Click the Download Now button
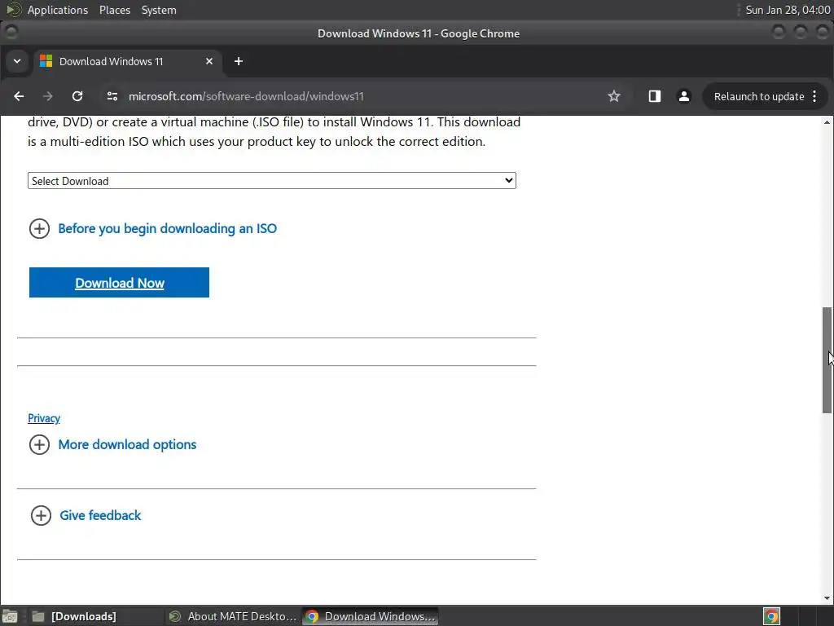834x626 pixels. coord(119,283)
